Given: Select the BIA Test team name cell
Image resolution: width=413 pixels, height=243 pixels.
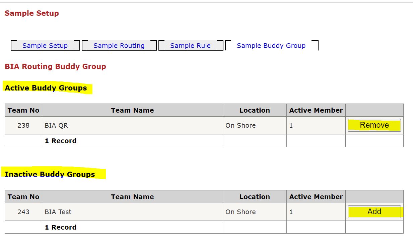Looking at the screenshot, I should [x=58, y=212].
